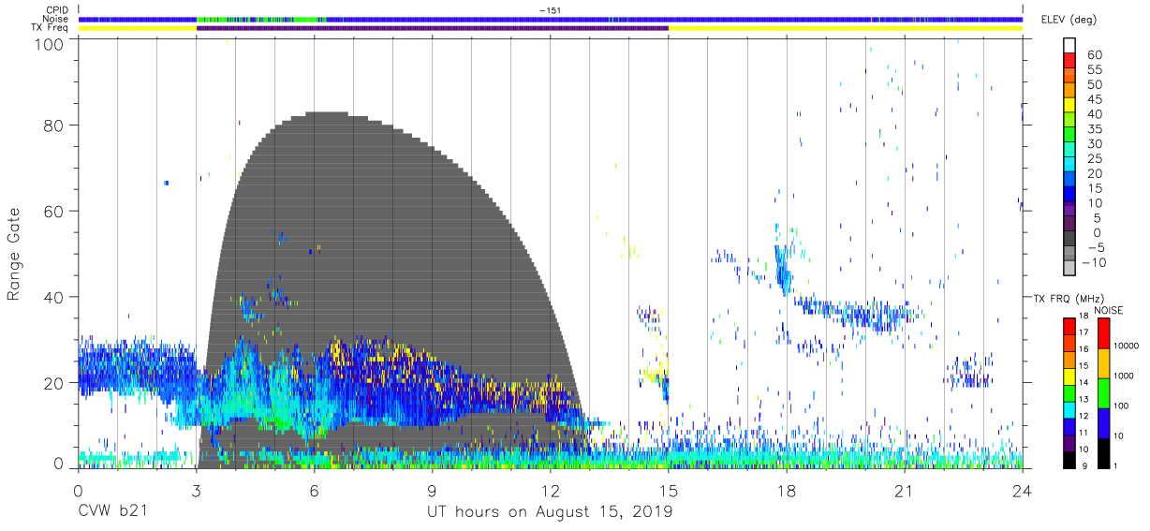Pick the cyan ELEV swatch between 20 and 25
This screenshot has width=1150, height=531.
1069,165
